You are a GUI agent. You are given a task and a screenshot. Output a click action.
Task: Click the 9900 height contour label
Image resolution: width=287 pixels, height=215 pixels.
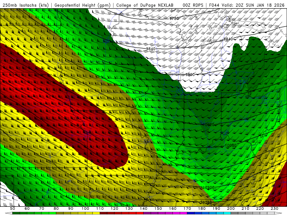click(190, 75)
